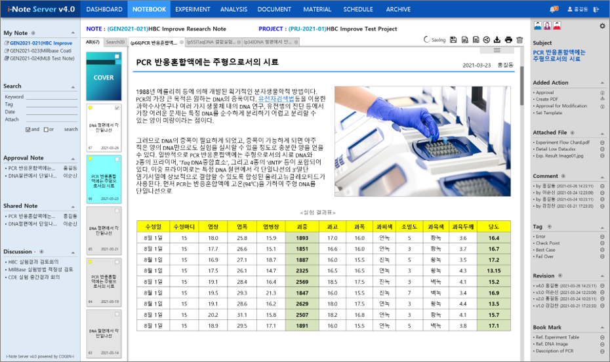Viewport: 610px width, 362px height.
Task: Click the search button in Search panel
Action: [x=71, y=129]
